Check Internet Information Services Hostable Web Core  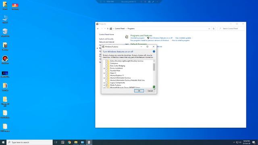[x=106, y=81]
